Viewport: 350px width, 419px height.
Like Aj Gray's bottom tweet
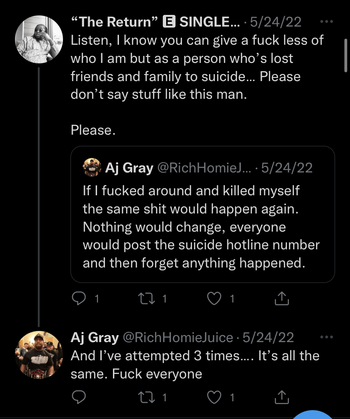(x=214, y=397)
